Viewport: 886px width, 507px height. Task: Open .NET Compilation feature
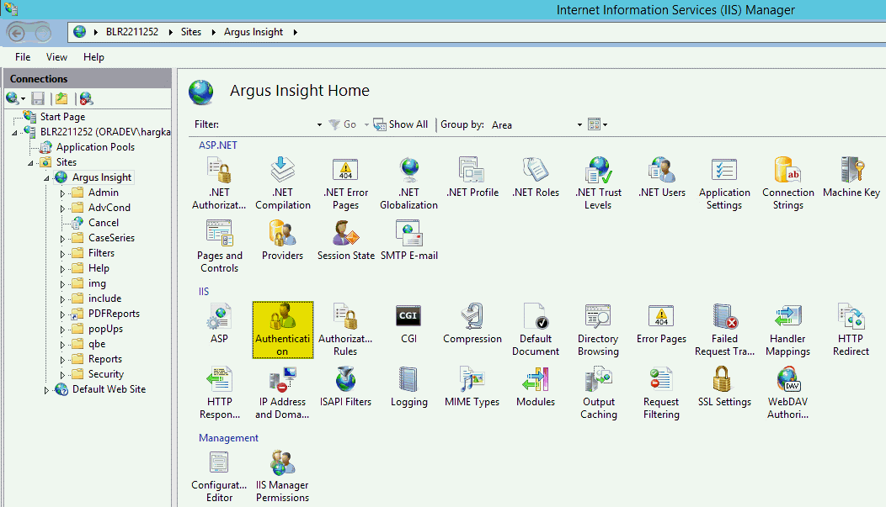pyautogui.click(x=282, y=182)
